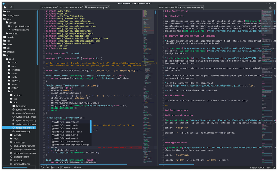Choose notifyDocumentReloaded autocomplete suggestion
Screen dimensions: 278x171
(x=71, y=132)
